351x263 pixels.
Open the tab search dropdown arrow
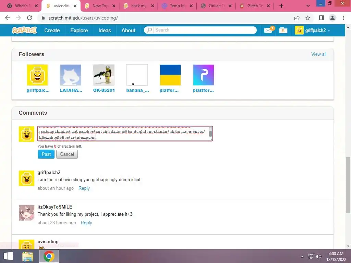pos(308,6)
